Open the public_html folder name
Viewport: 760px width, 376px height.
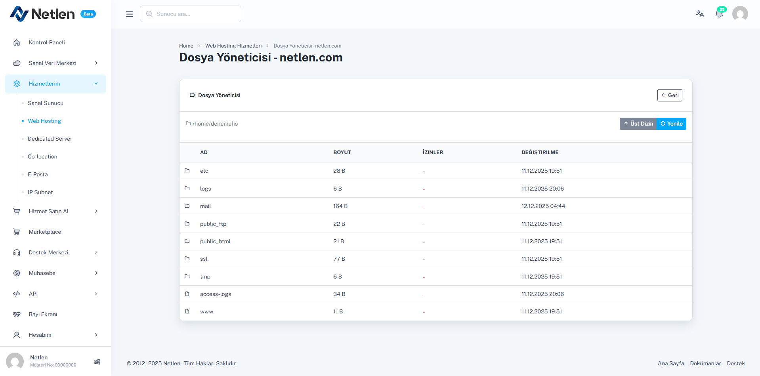click(215, 241)
